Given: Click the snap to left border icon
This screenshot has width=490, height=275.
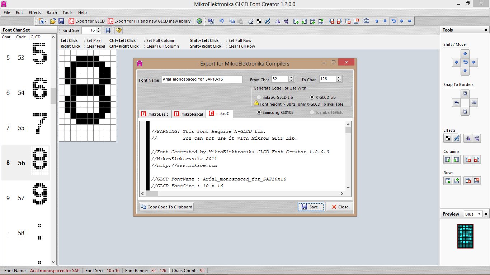Looking at the screenshot, I should 456,102.
